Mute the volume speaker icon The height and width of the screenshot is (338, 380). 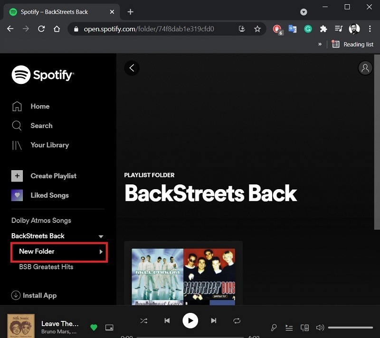(320, 328)
